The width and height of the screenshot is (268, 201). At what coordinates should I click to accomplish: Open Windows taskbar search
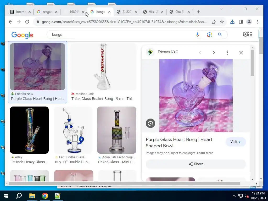coord(19,196)
